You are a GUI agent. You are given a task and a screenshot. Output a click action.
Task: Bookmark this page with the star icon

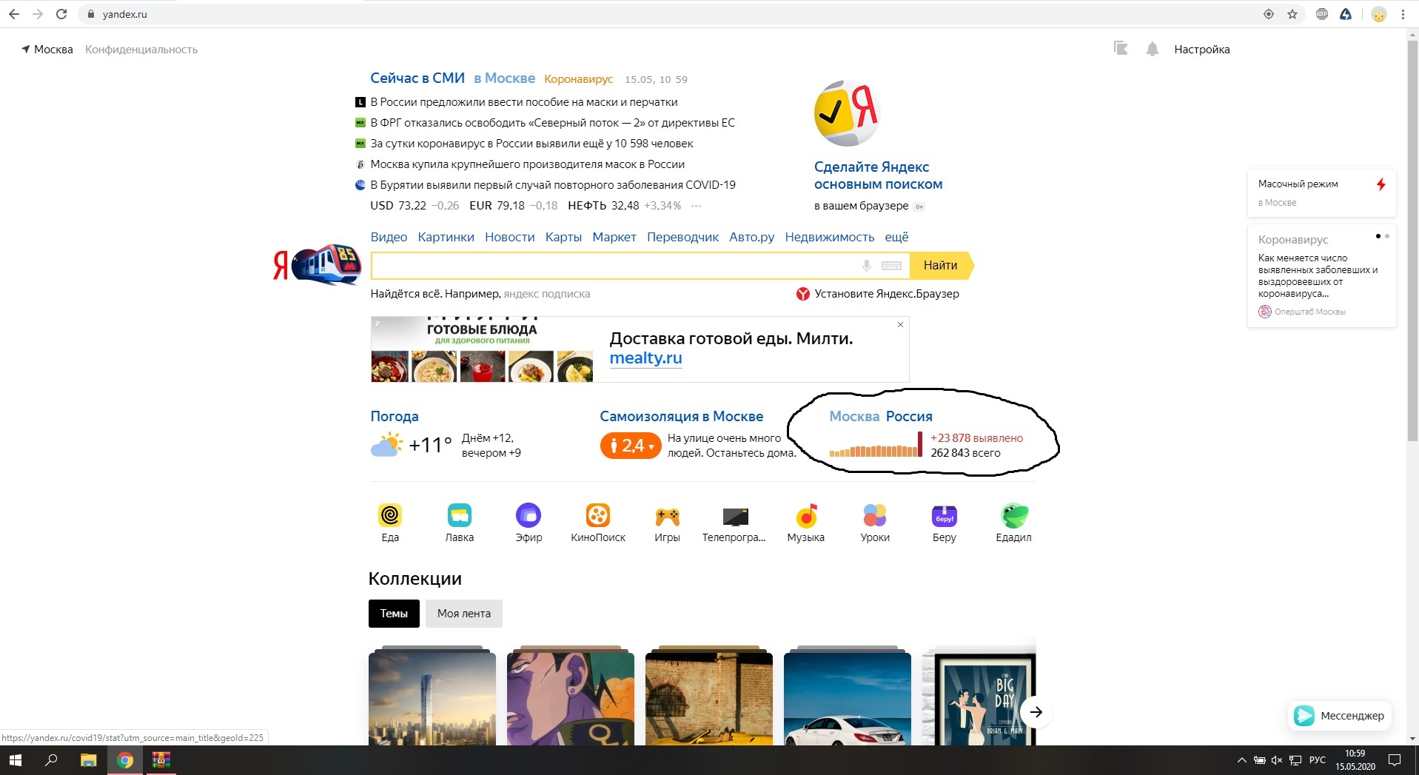coord(1292,14)
